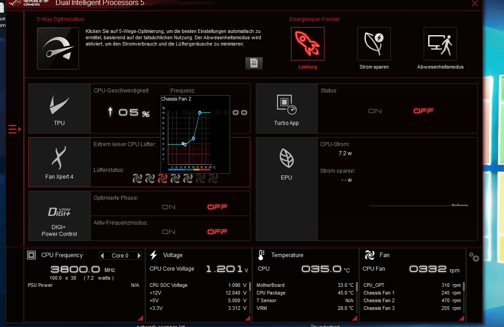Open the EPU leaf module
The width and height of the screenshot is (504, 327).
[287, 189]
